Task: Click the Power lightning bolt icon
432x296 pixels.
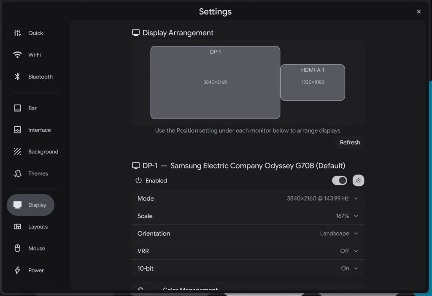Action: point(17,270)
